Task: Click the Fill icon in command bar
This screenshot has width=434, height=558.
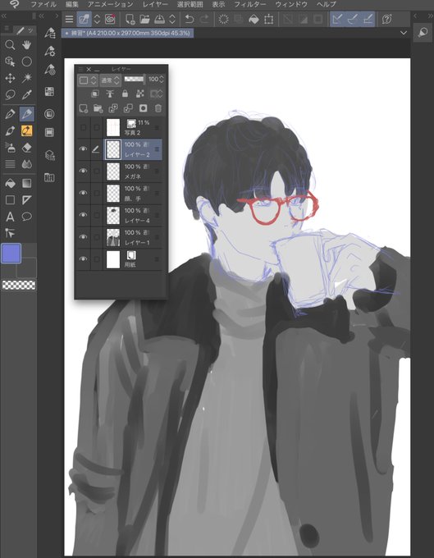Action: click(254, 19)
